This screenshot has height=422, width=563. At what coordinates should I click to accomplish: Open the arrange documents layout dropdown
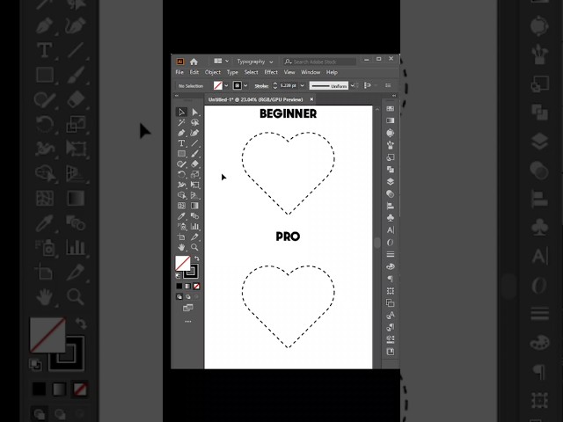tap(221, 62)
